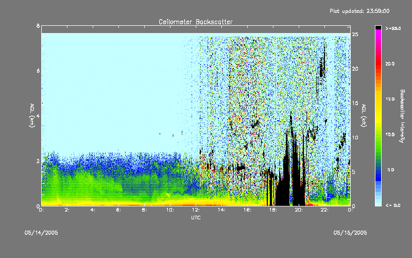Click the '25' kft tick label
This screenshot has height=258, width=412.
click(x=355, y=35)
